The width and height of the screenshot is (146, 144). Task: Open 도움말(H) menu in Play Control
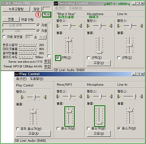(36, 79)
